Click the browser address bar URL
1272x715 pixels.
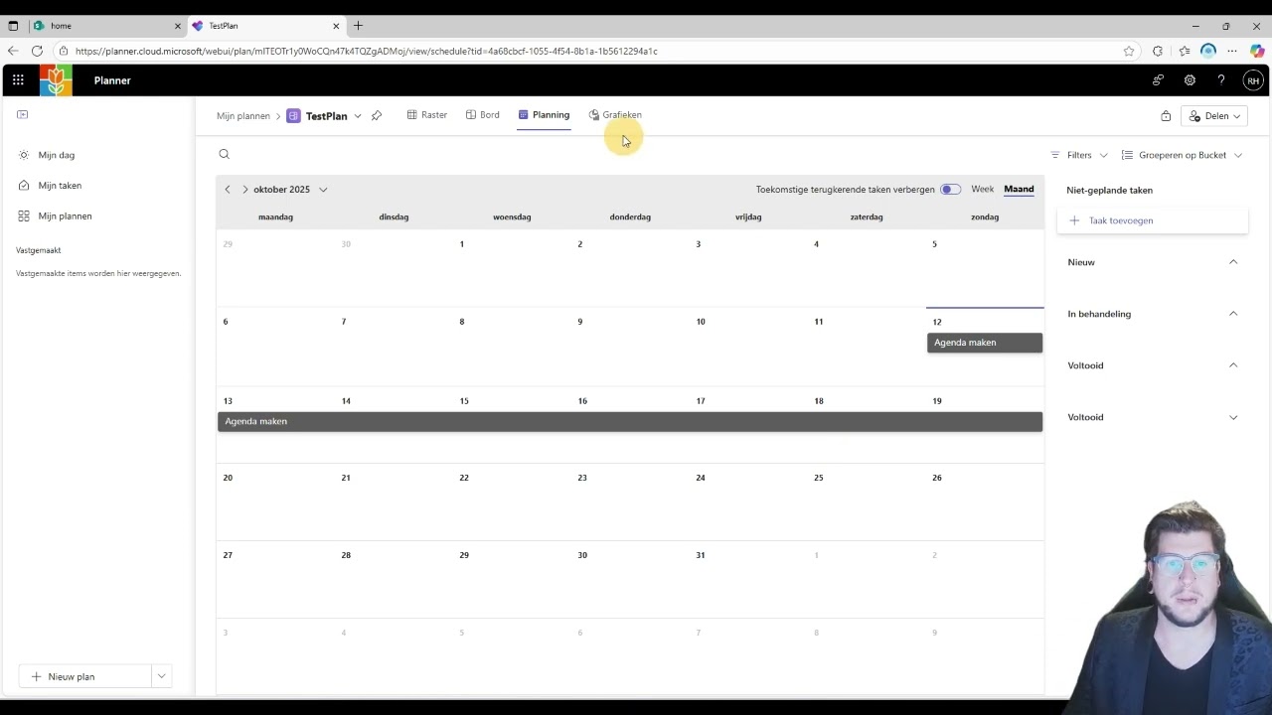click(x=367, y=51)
